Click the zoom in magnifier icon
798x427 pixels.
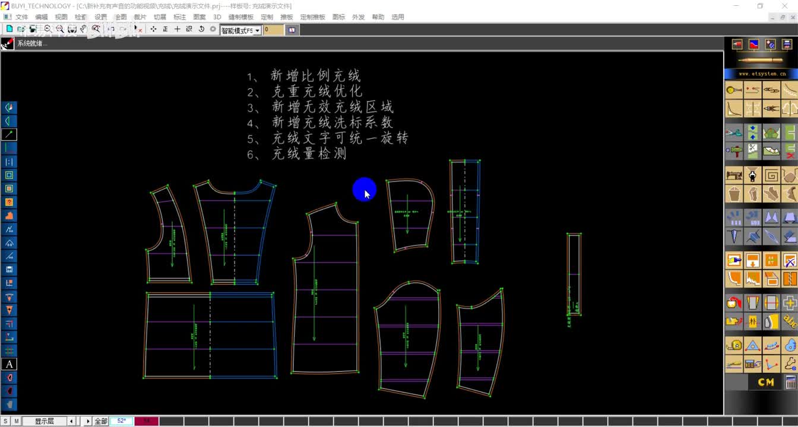point(60,29)
